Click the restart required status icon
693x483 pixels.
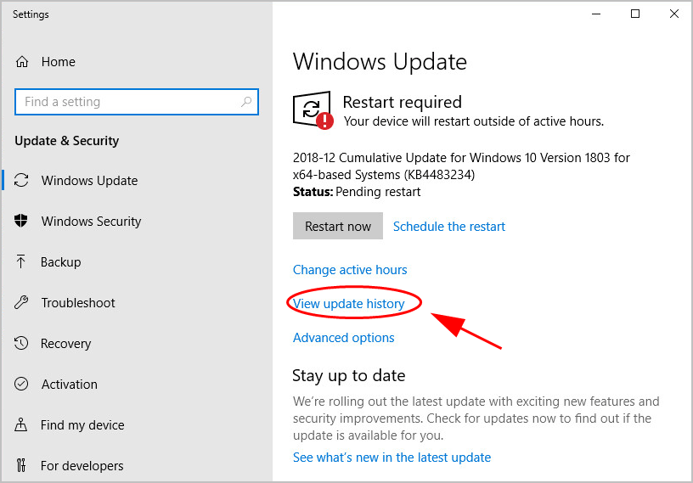pos(313,110)
